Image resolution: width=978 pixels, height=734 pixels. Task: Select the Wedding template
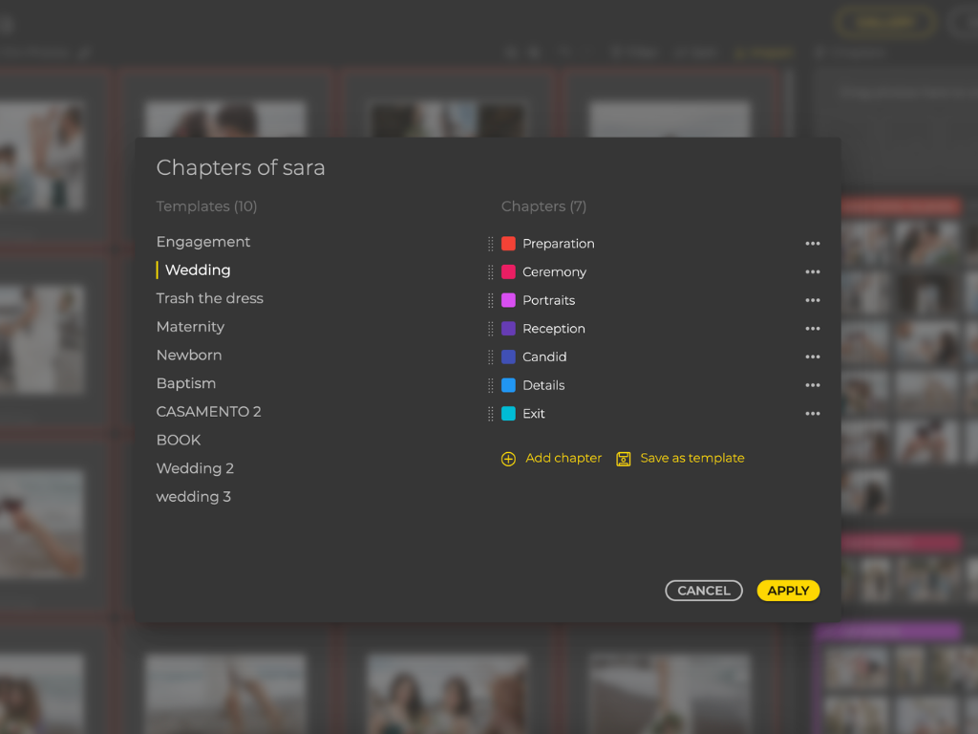198,270
